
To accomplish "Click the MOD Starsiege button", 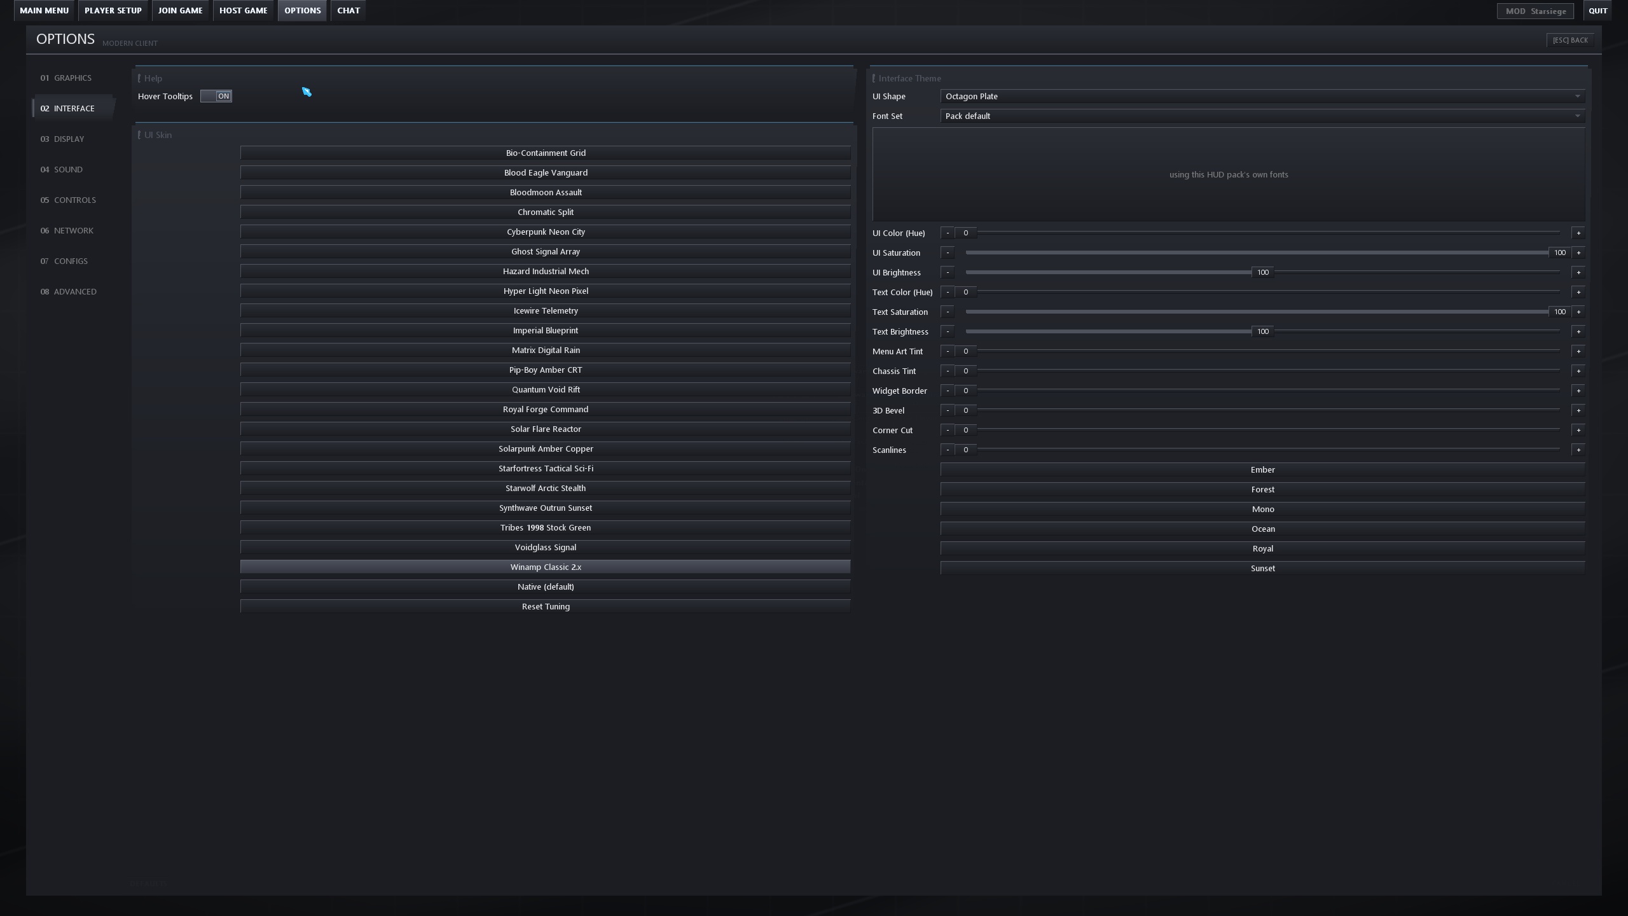I will coord(1535,11).
